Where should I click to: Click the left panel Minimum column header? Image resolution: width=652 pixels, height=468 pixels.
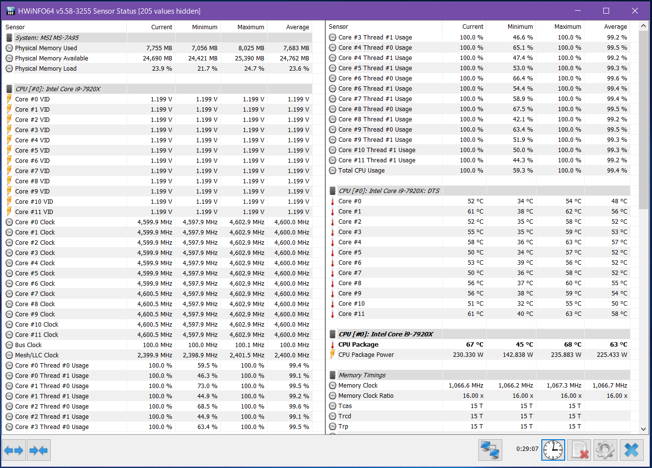(x=198, y=27)
